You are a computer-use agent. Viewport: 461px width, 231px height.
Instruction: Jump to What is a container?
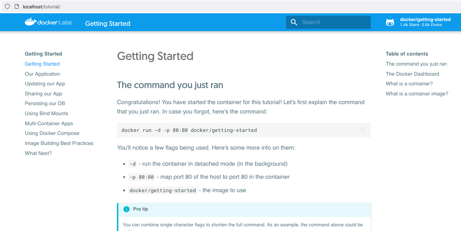click(409, 84)
